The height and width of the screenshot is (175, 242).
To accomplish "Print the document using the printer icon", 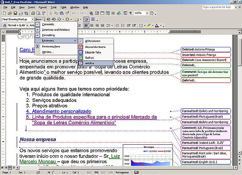I will point(33,13).
